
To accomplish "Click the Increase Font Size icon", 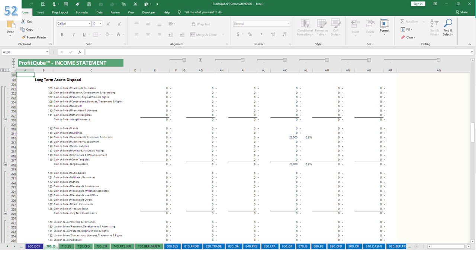I will pyautogui.click(x=108, y=24).
